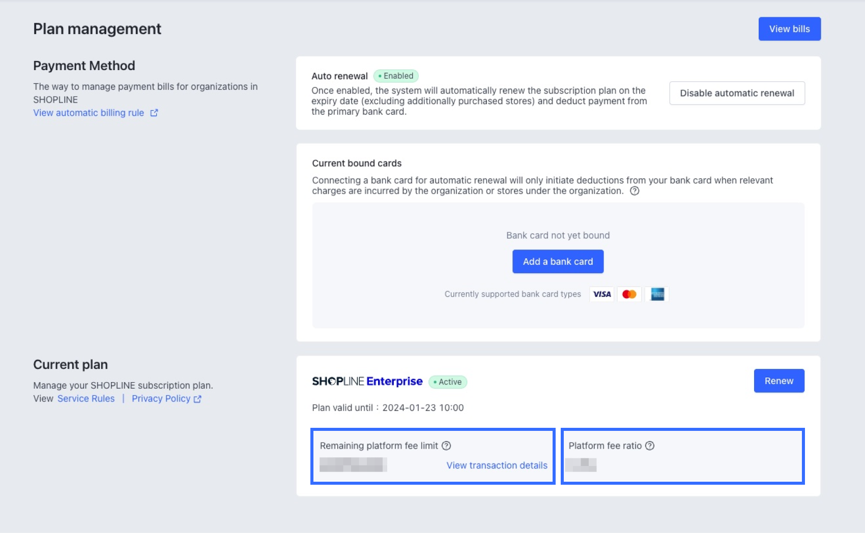This screenshot has height=533, width=865.
Task: Click the Plan management heading
Action: pos(97,29)
